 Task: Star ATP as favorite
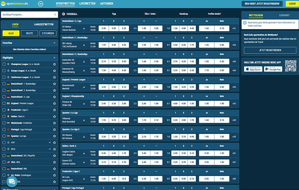coord(55,142)
